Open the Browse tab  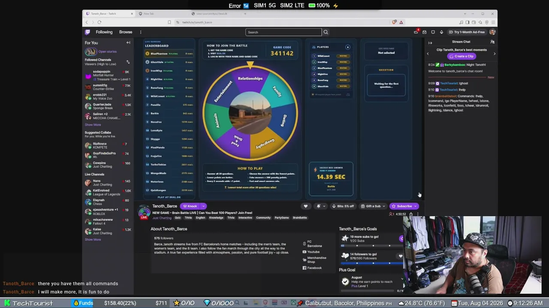pyautogui.click(x=126, y=32)
